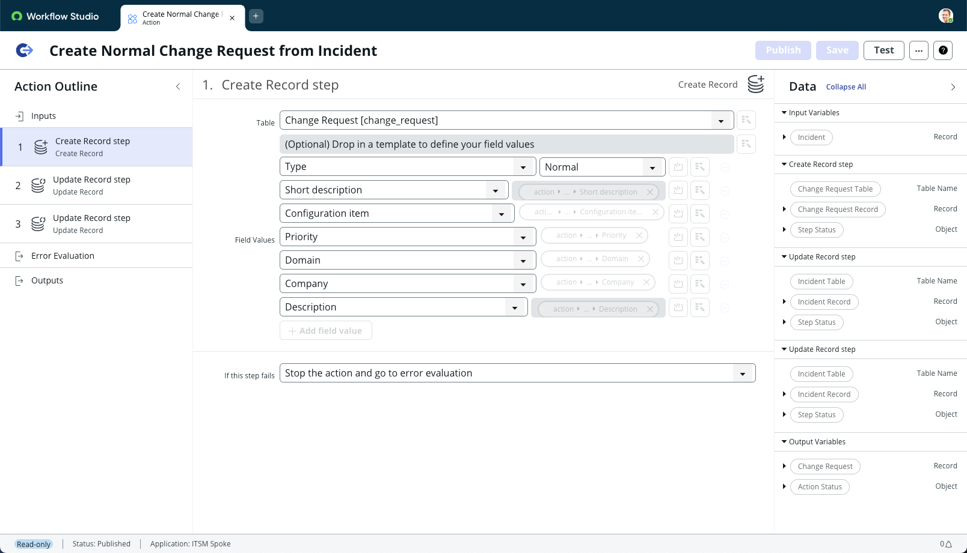Click the template drop field
The height and width of the screenshot is (553, 967).
tap(506, 144)
